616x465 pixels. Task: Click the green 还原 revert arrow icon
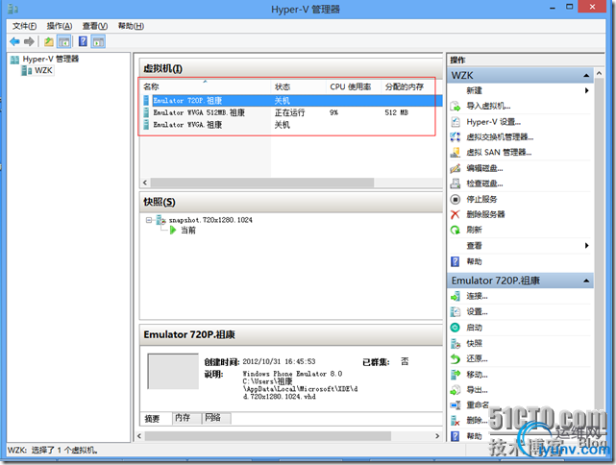pyautogui.click(x=455, y=358)
